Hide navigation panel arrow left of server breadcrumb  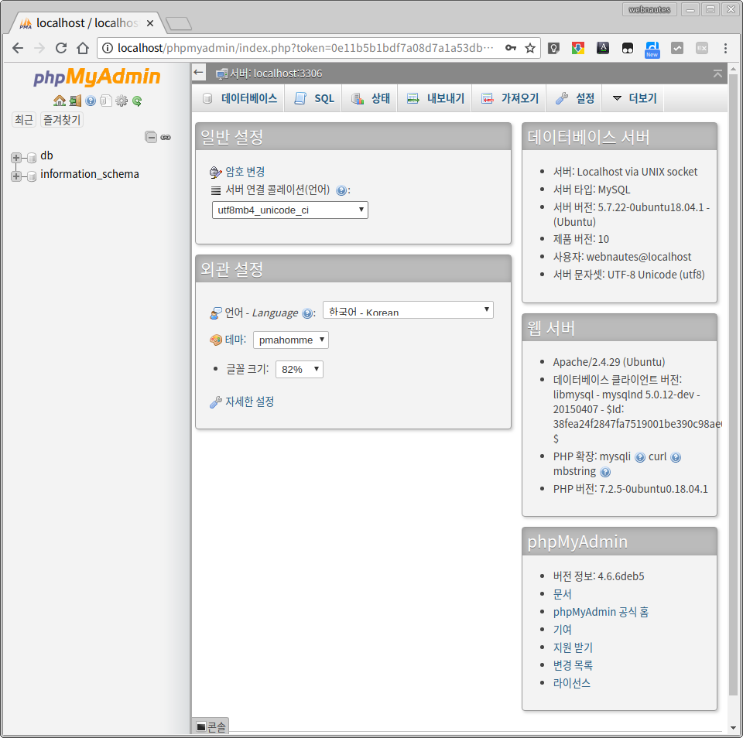[199, 73]
